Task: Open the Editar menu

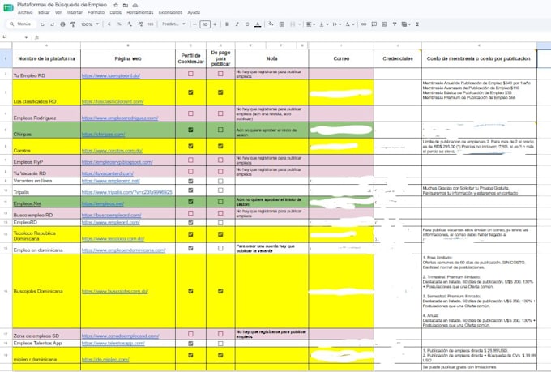Action: [x=44, y=12]
